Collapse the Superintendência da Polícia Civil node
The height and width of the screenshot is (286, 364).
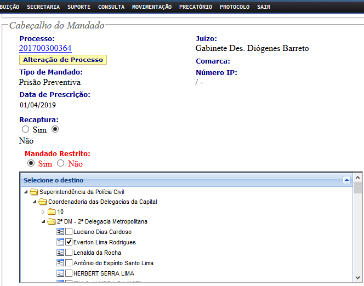click(x=26, y=192)
